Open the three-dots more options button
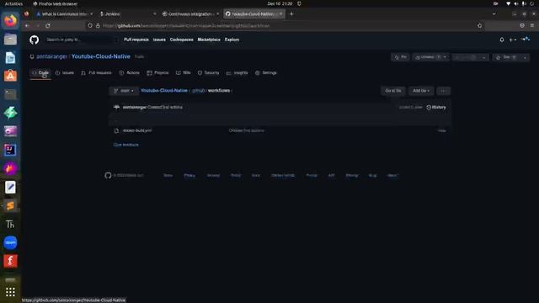This screenshot has height=303, width=539. coord(444,91)
